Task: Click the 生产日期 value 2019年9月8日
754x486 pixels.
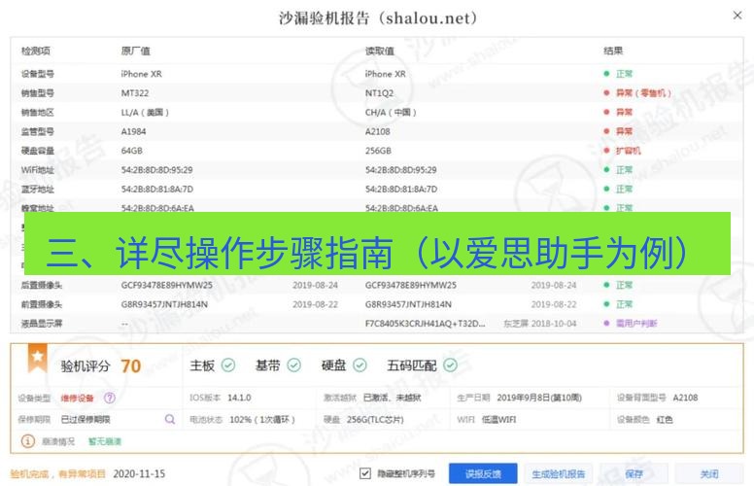Action: point(539,398)
